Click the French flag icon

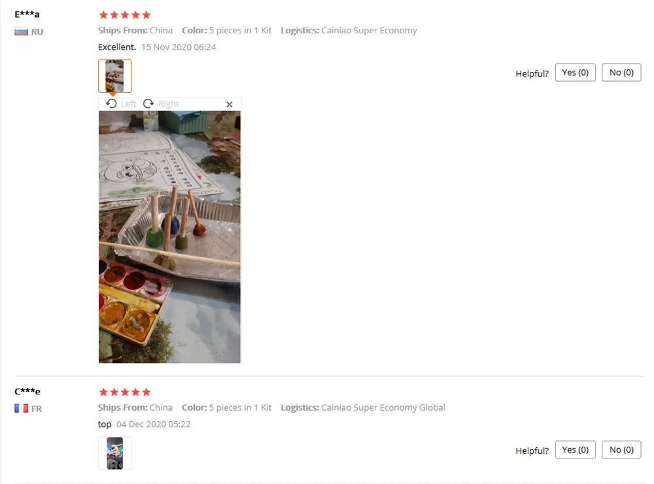[22, 409]
